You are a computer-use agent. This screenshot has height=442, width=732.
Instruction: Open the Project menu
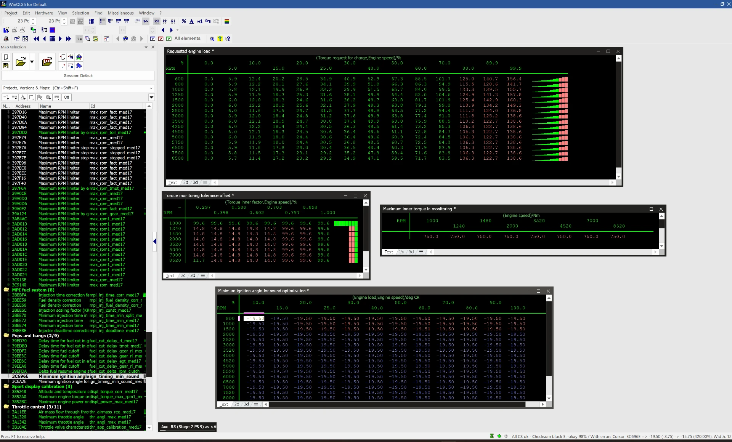11,13
